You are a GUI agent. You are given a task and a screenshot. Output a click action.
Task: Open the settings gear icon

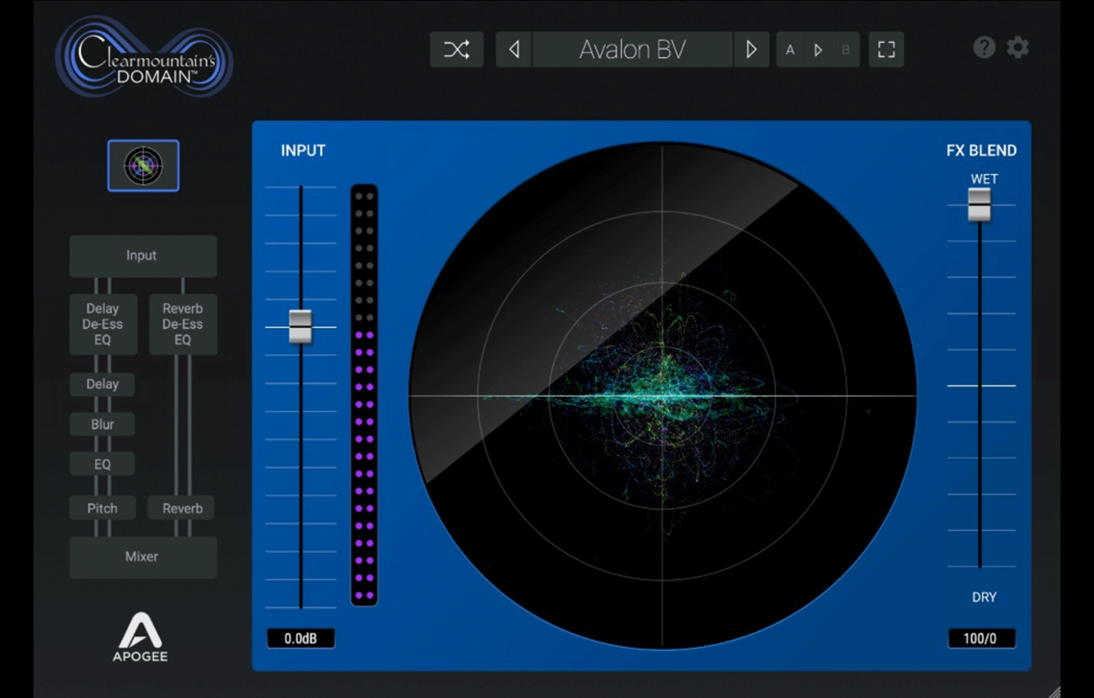click(x=1018, y=48)
